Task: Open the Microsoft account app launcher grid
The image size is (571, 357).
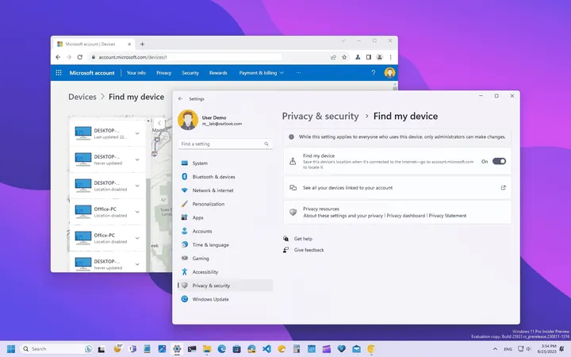Action: pos(59,73)
